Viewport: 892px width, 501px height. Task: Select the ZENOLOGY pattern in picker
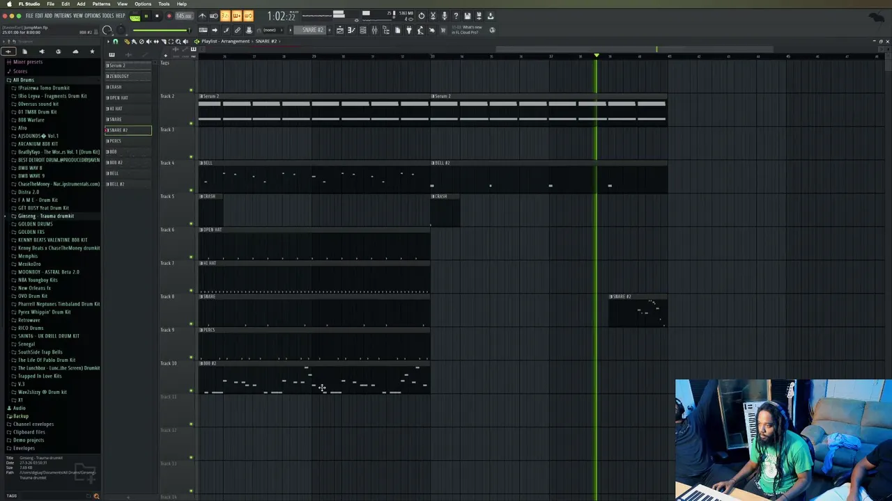click(128, 76)
